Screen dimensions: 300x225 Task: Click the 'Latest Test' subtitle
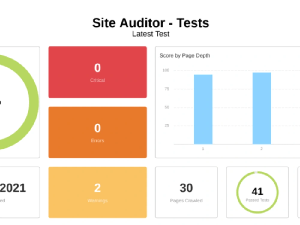151,34
